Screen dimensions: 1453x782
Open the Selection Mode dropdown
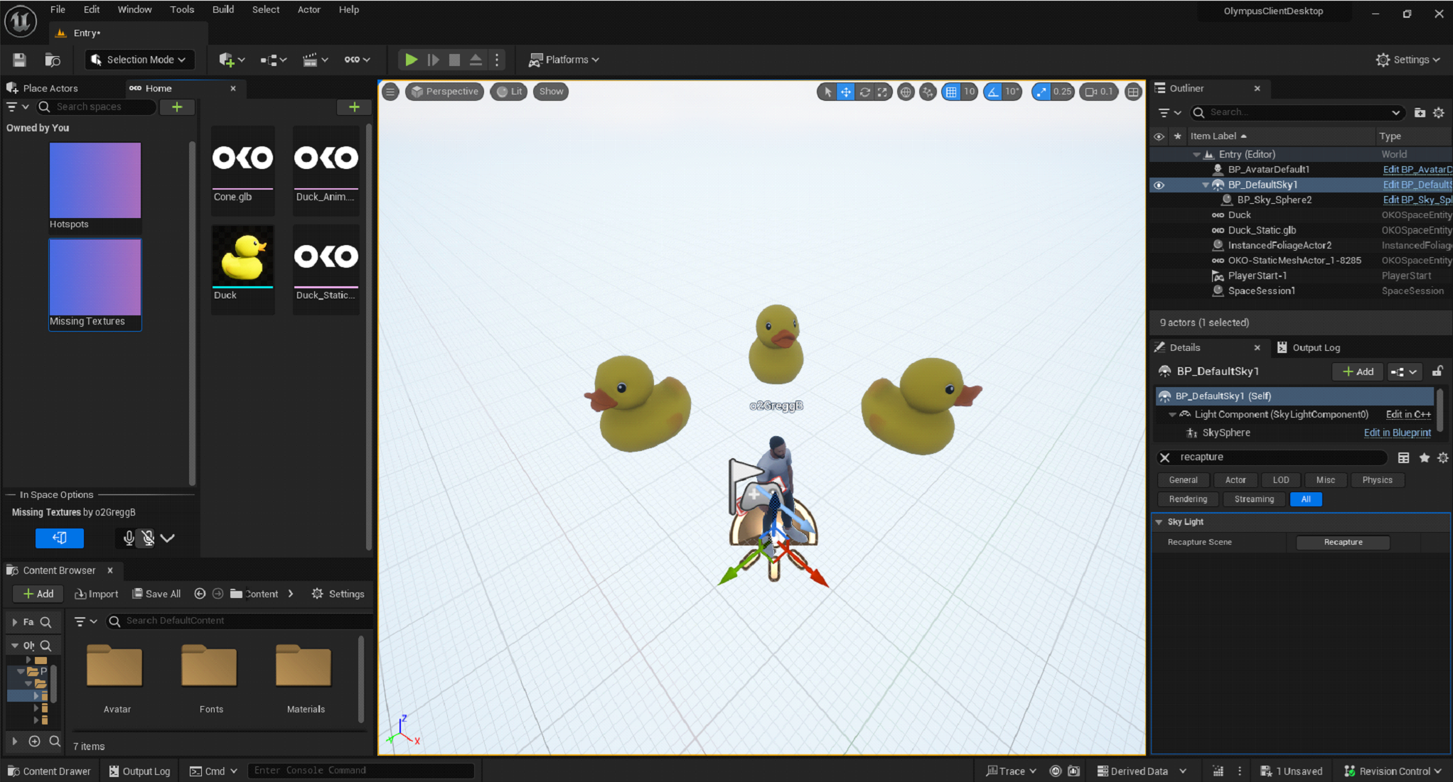tap(140, 60)
